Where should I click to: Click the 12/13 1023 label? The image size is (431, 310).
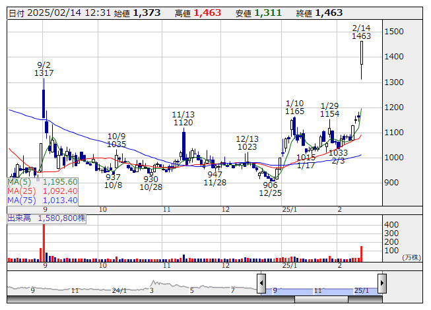click(x=248, y=142)
